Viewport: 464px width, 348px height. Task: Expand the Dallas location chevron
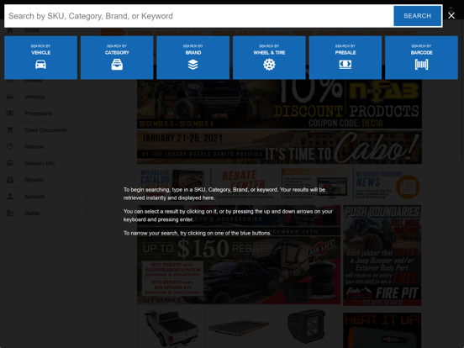pyautogui.click(x=86, y=213)
